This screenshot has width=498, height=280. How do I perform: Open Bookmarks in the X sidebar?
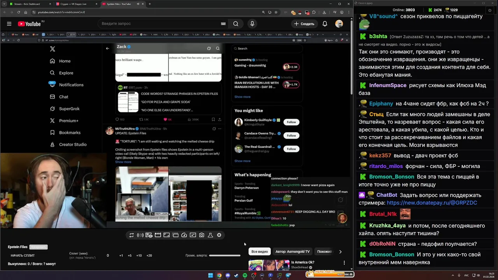(65, 133)
